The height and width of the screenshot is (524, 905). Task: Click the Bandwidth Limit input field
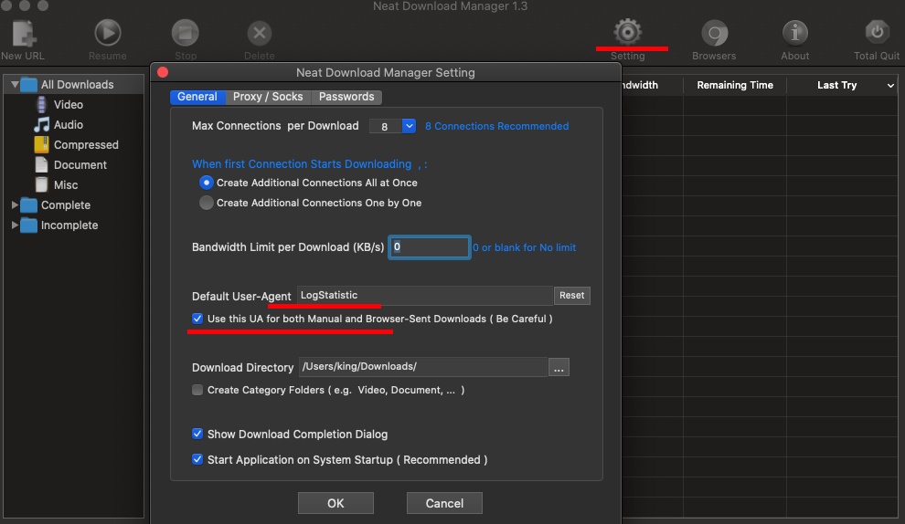click(429, 247)
